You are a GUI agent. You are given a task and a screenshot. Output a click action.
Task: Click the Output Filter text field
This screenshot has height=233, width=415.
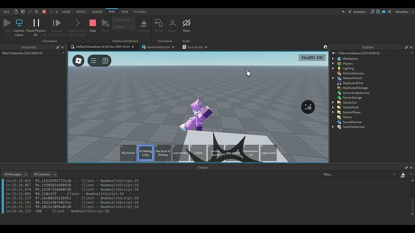(x=359, y=174)
